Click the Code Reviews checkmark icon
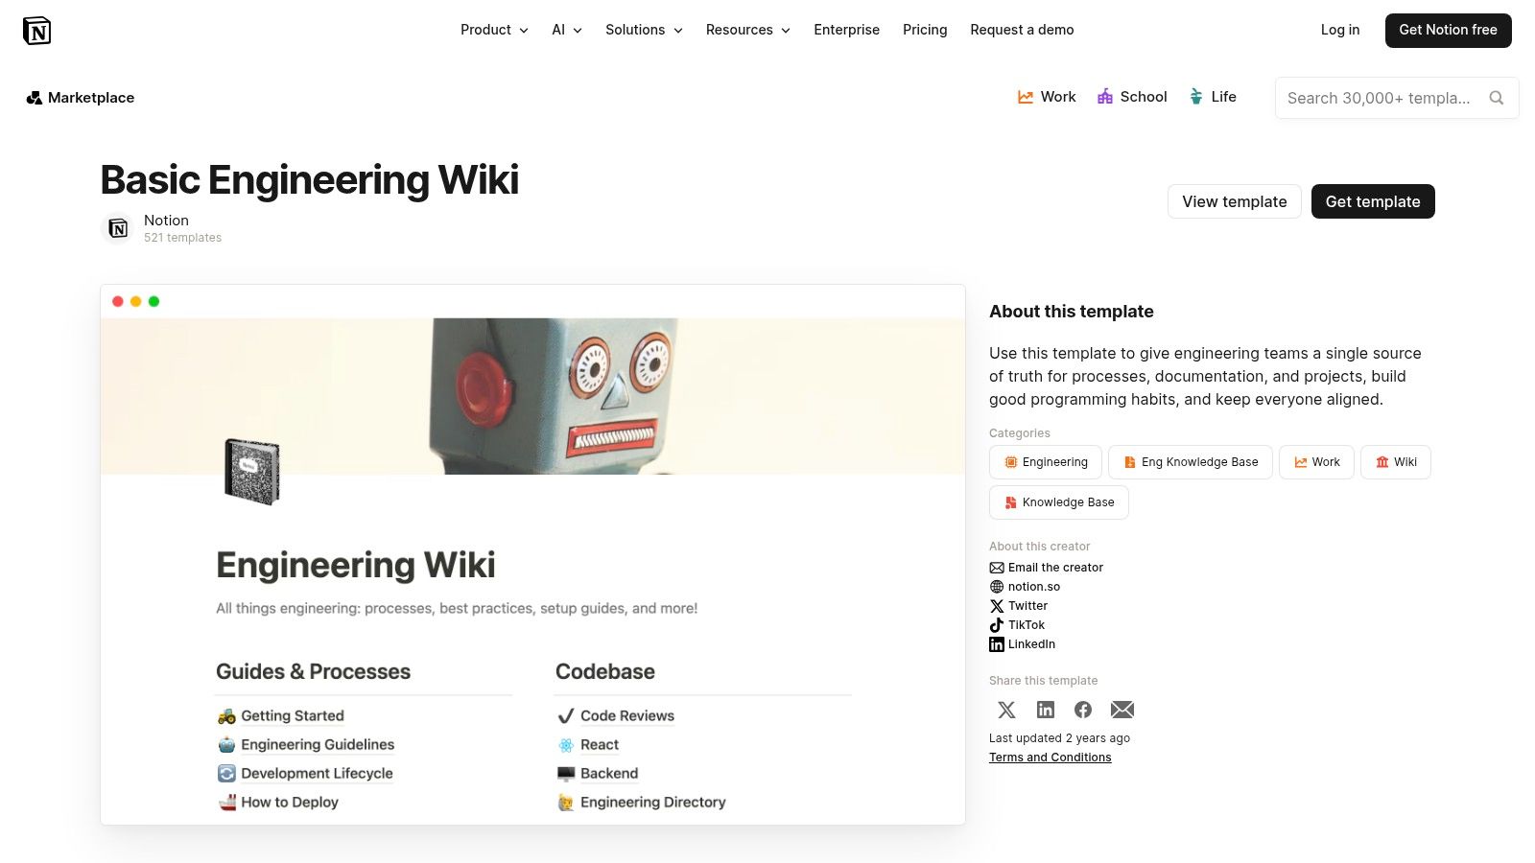1535x863 pixels. click(x=566, y=716)
